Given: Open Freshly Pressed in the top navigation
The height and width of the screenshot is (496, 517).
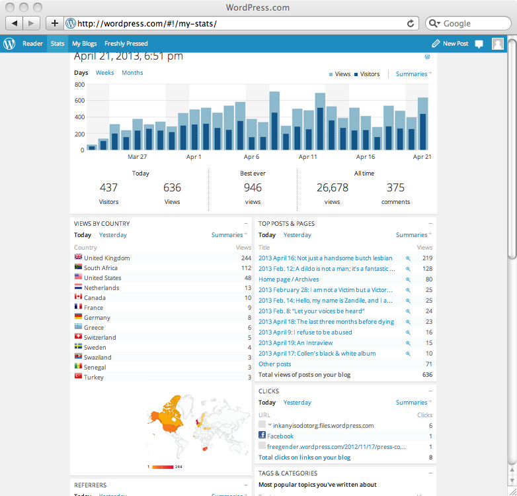Looking at the screenshot, I should [126, 44].
